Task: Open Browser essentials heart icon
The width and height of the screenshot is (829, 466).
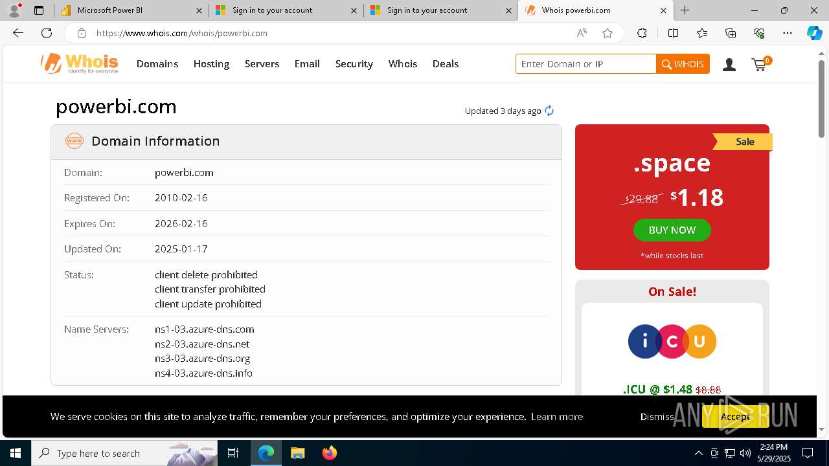Action: click(759, 33)
